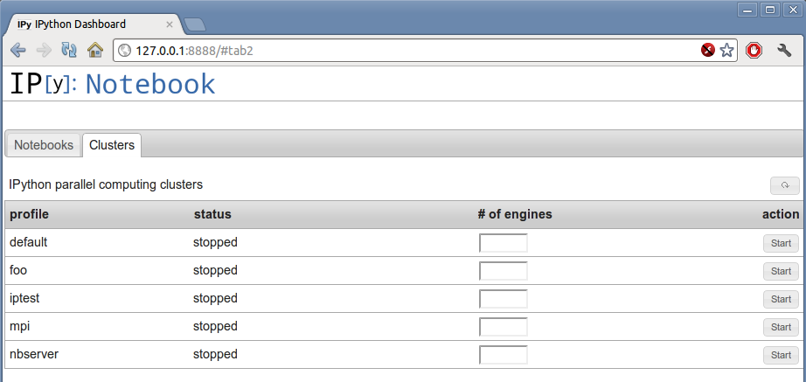Focus the engines field for default
Image resolution: width=806 pixels, height=382 pixels.
(x=504, y=243)
